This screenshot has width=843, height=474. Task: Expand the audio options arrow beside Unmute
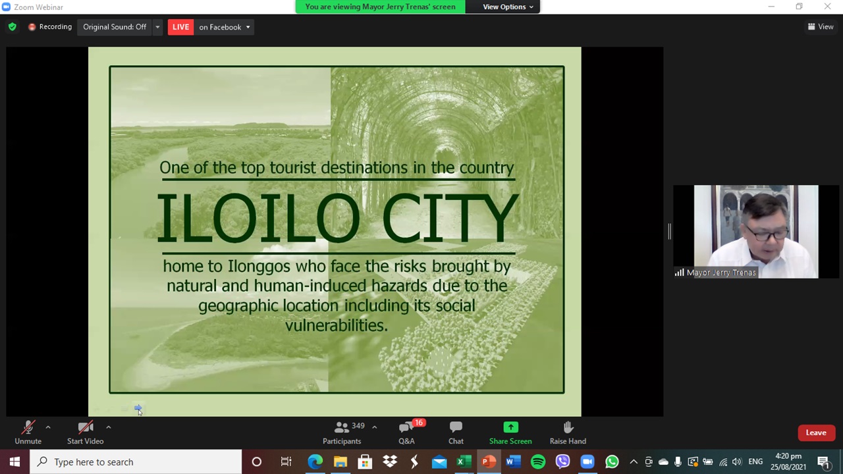pyautogui.click(x=48, y=427)
